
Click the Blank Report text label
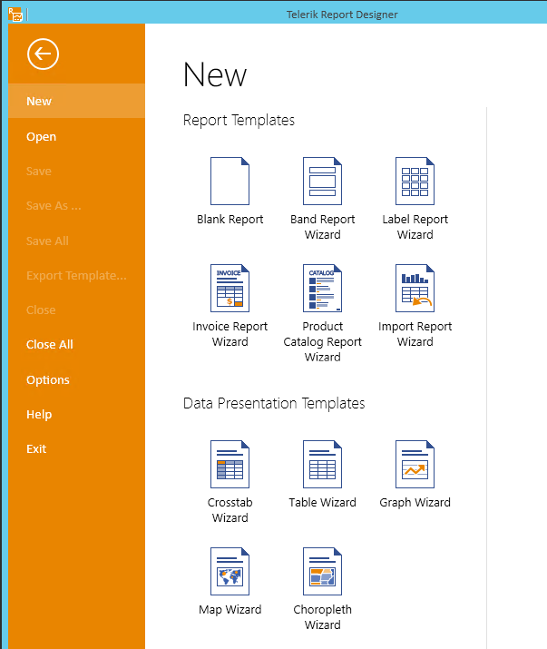coord(230,220)
